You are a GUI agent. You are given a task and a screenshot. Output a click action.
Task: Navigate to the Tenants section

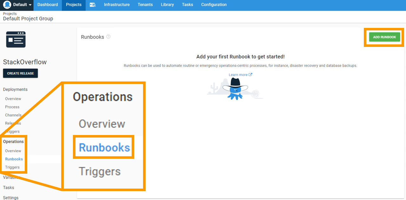click(x=145, y=5)
